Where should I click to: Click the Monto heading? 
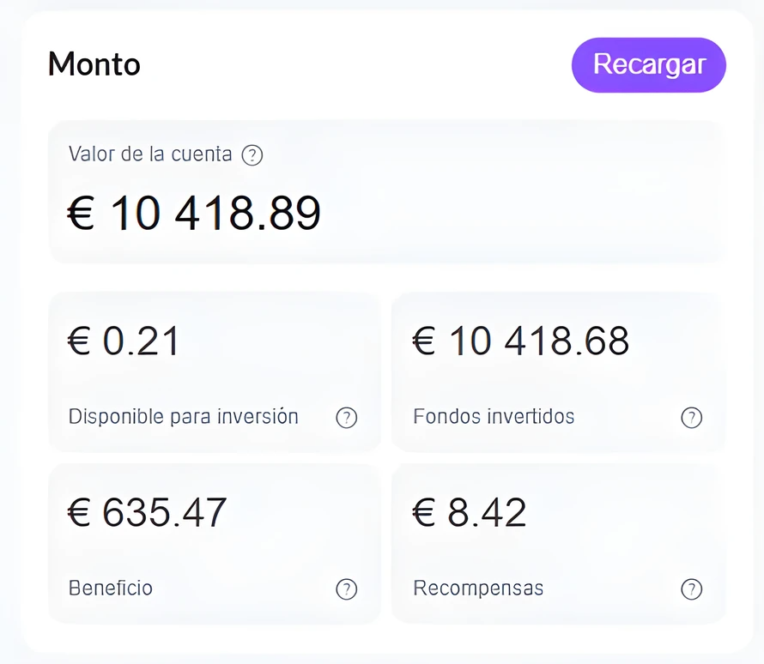coord(94,64)
